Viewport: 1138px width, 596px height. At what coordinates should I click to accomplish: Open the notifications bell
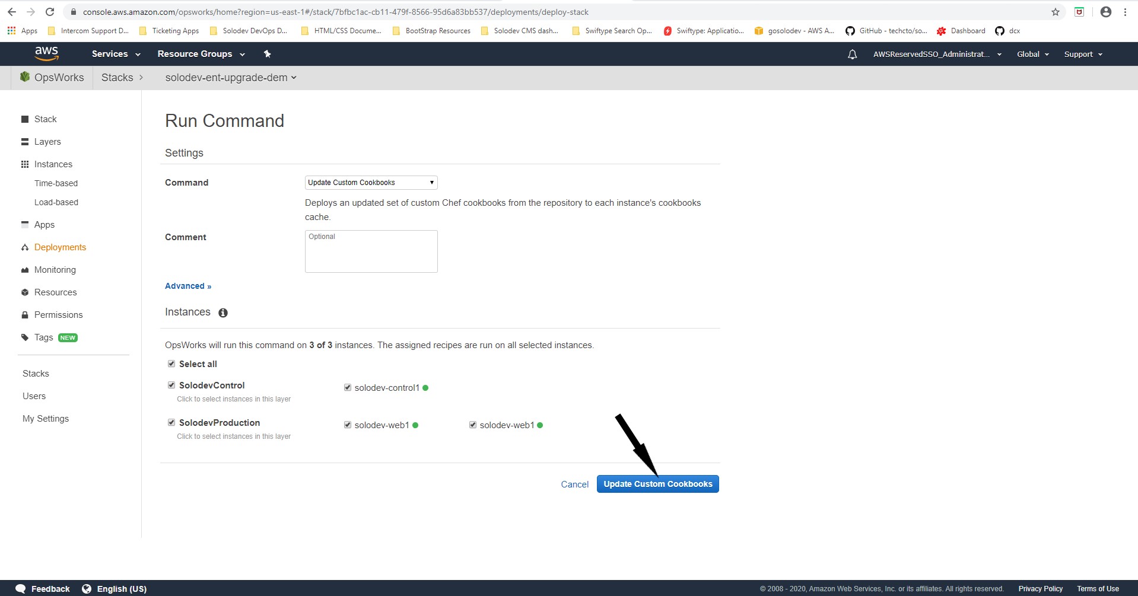[852, 55]
